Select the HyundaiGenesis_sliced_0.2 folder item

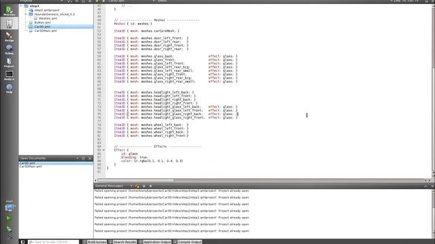click(54, 14)
